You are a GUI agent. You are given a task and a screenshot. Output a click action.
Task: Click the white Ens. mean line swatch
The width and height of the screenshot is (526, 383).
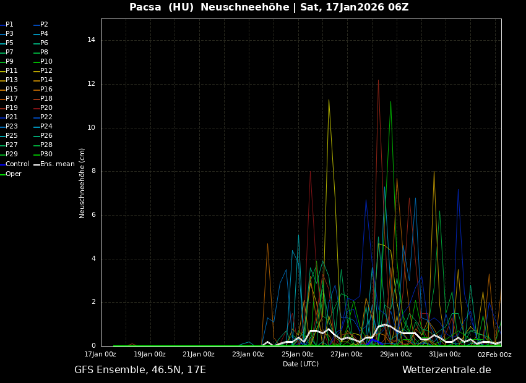(x=37, y=164)
